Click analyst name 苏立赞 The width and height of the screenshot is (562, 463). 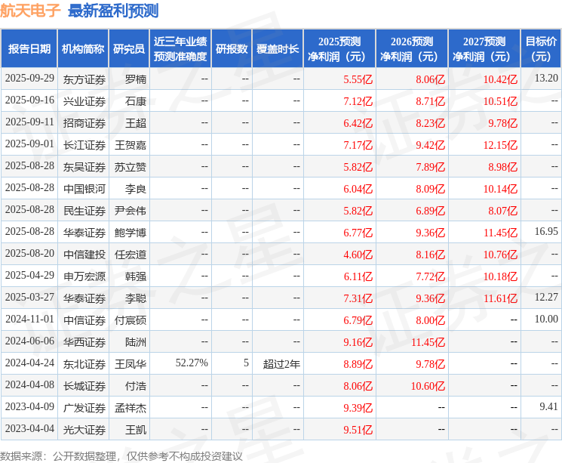130,166
